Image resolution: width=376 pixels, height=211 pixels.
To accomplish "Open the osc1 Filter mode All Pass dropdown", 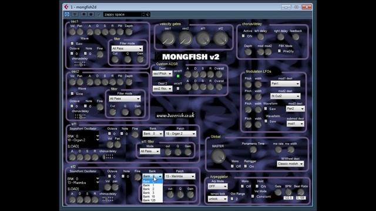I will click(127, 49).
